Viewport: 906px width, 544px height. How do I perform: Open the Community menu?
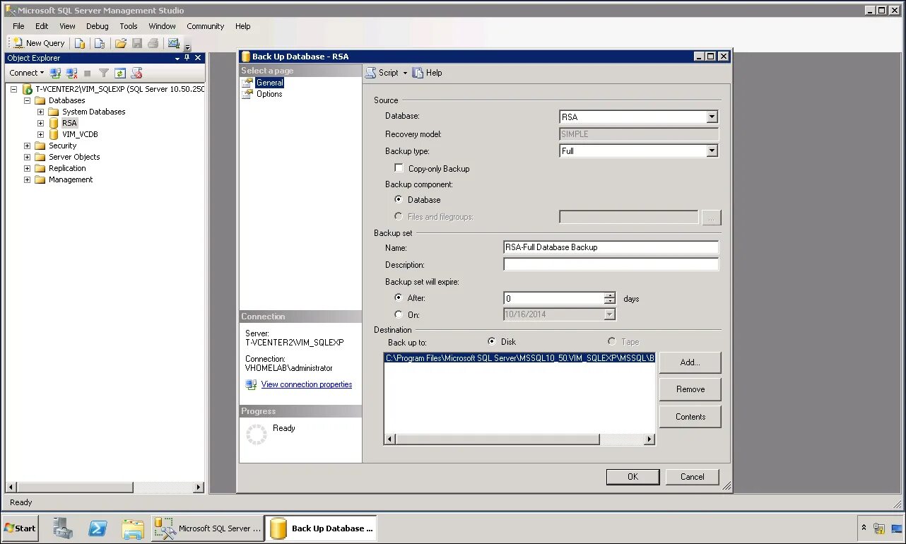pos(205,26)
